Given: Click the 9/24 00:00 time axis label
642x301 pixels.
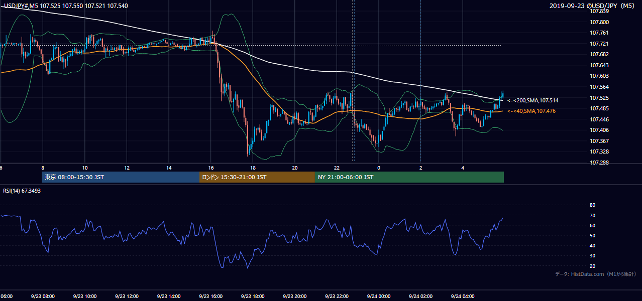Looking at the screenshot, I should click(379, 296).
